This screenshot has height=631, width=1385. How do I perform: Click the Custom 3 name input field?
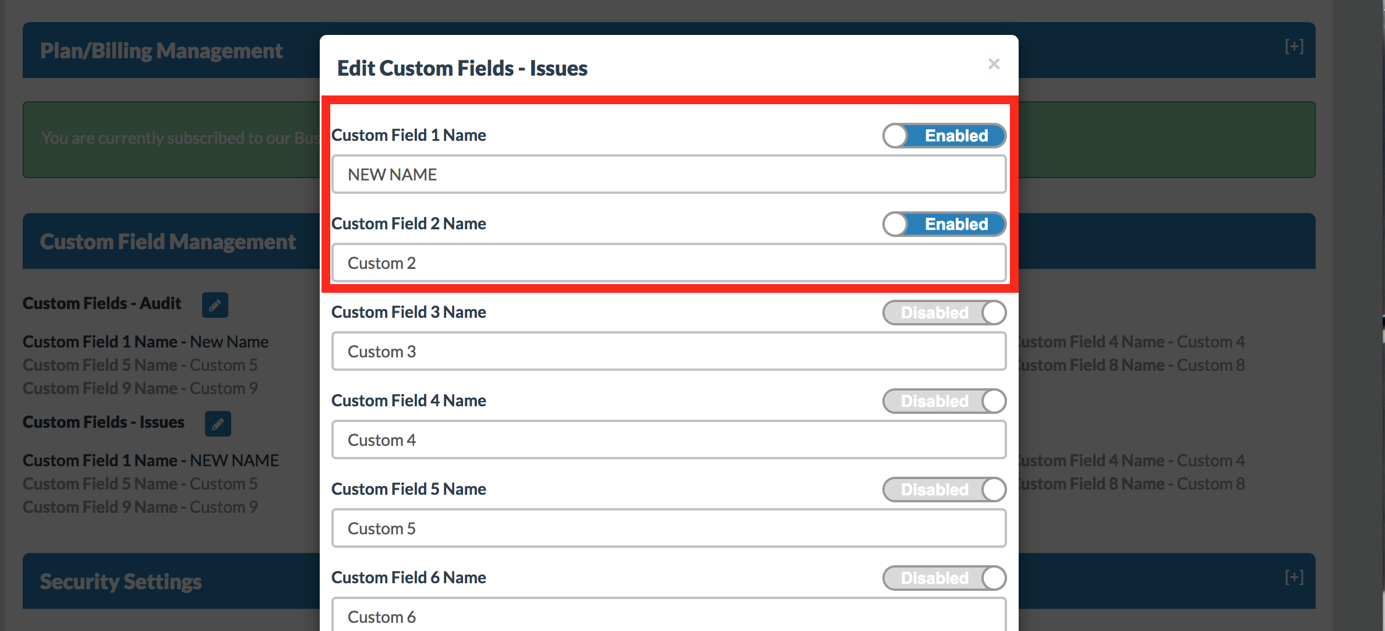[669, 351]
